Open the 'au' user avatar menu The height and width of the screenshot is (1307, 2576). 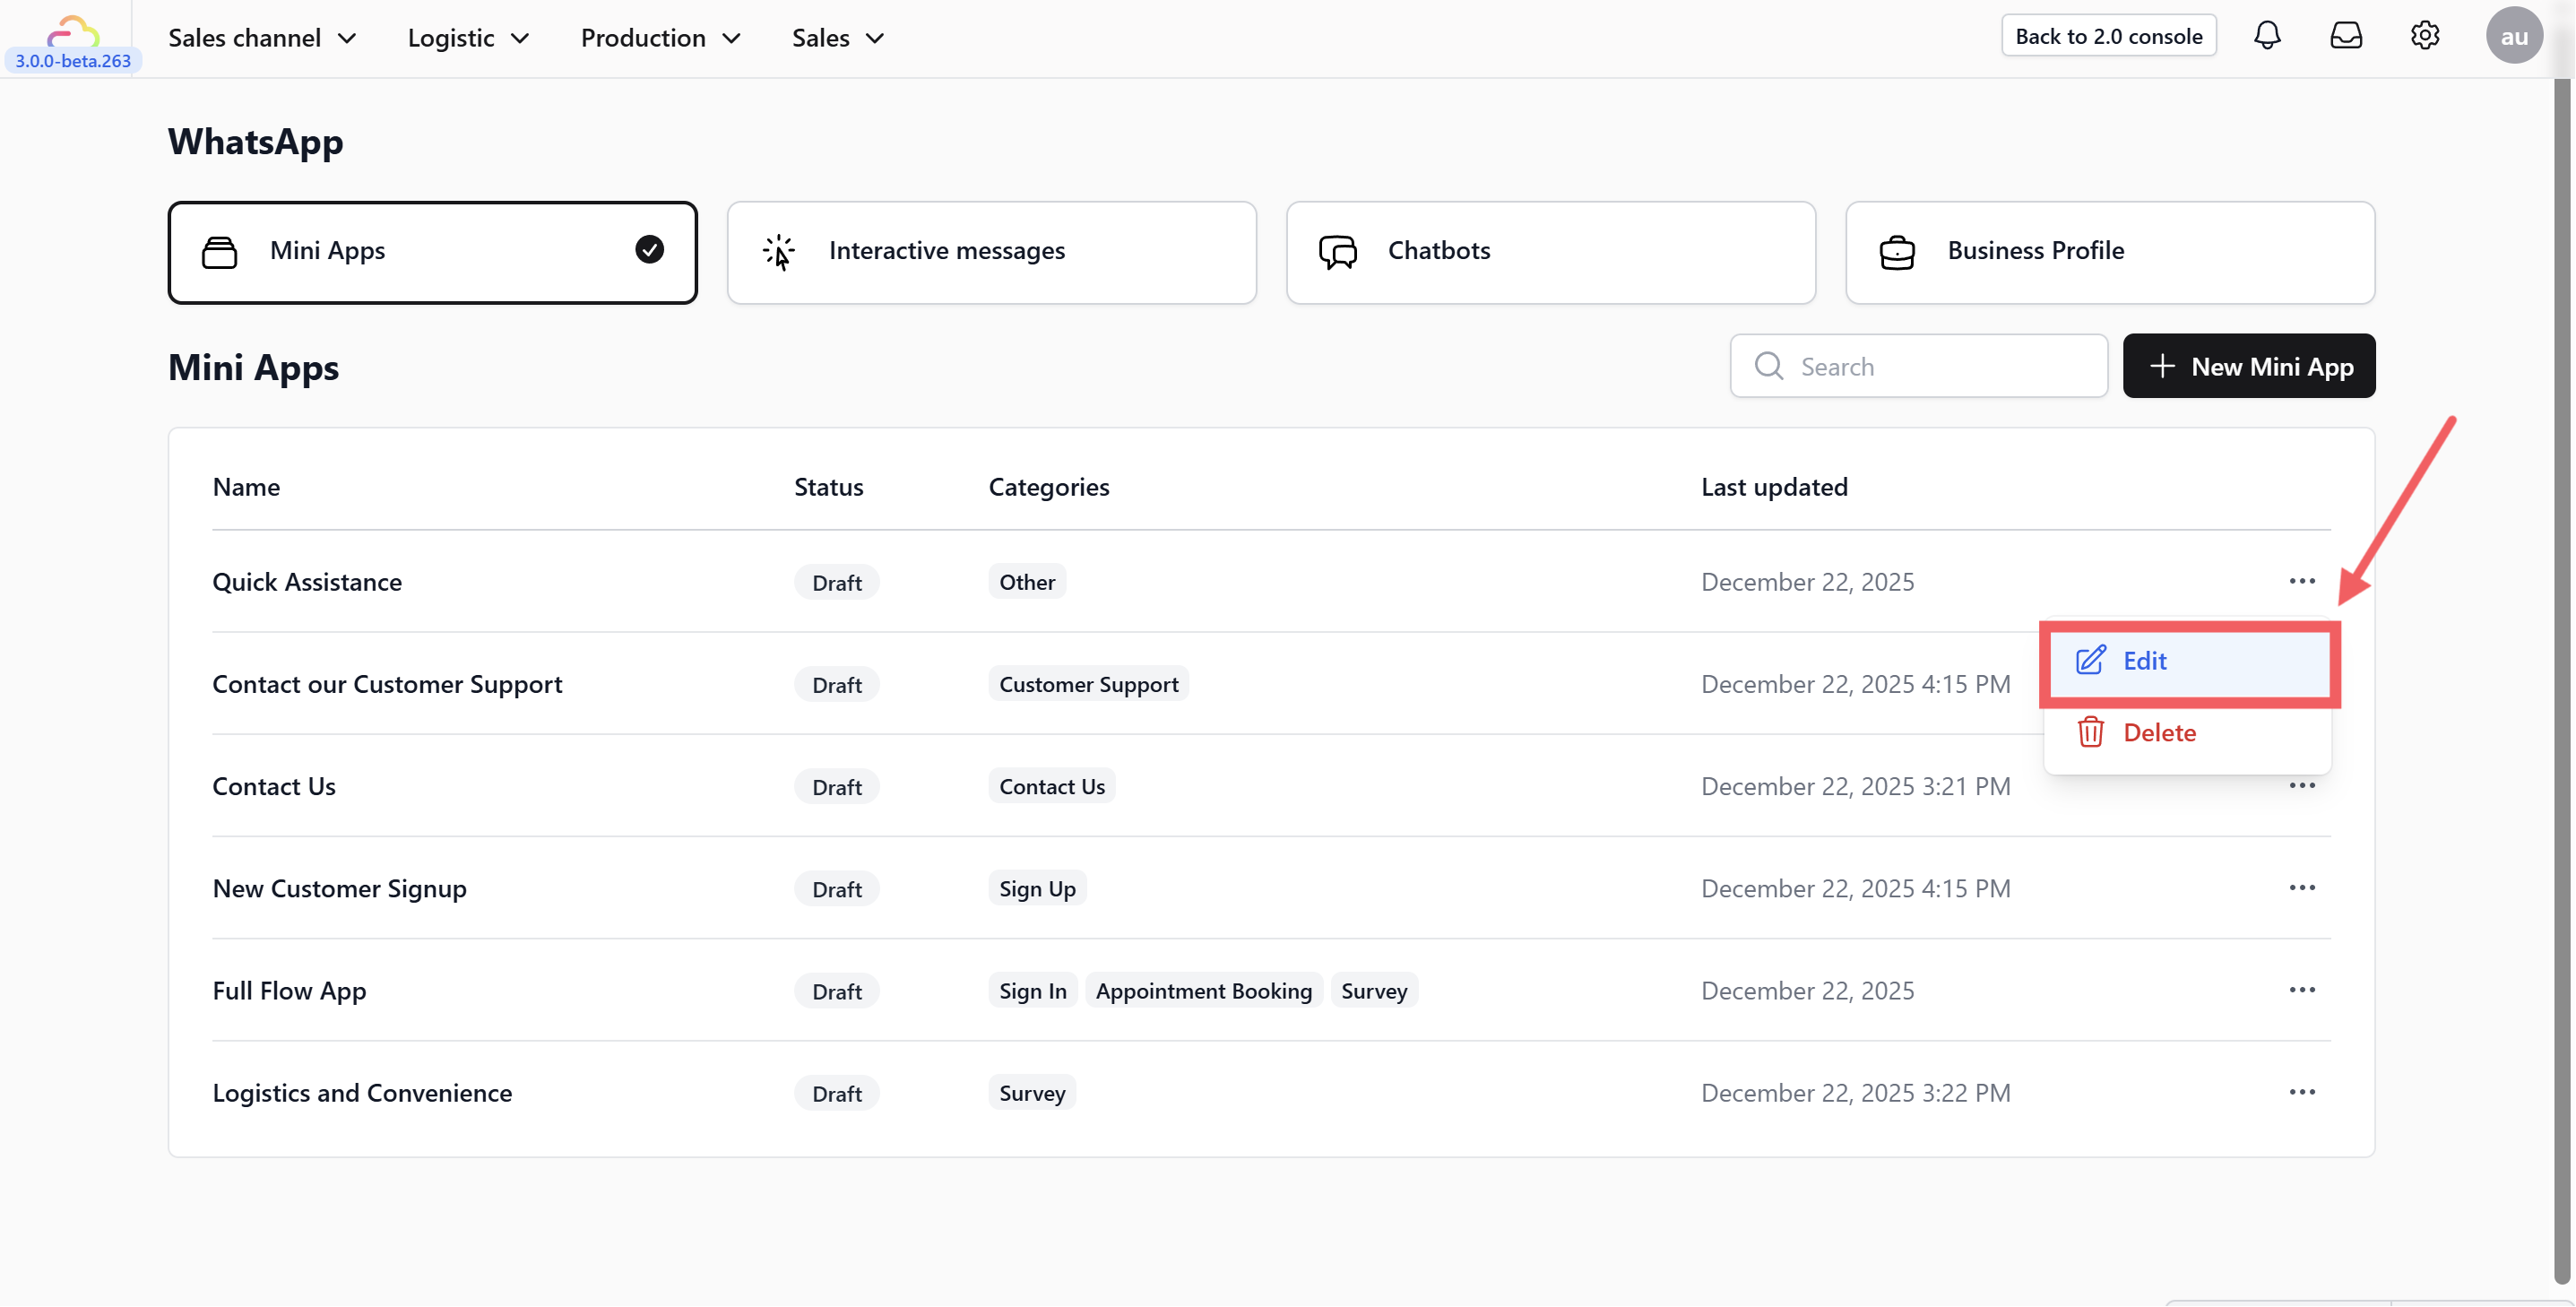click(2513, 36)
